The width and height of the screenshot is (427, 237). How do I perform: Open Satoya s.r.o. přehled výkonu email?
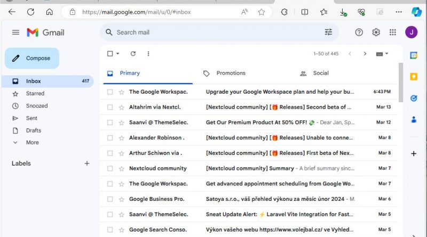[x=280, y=199]
